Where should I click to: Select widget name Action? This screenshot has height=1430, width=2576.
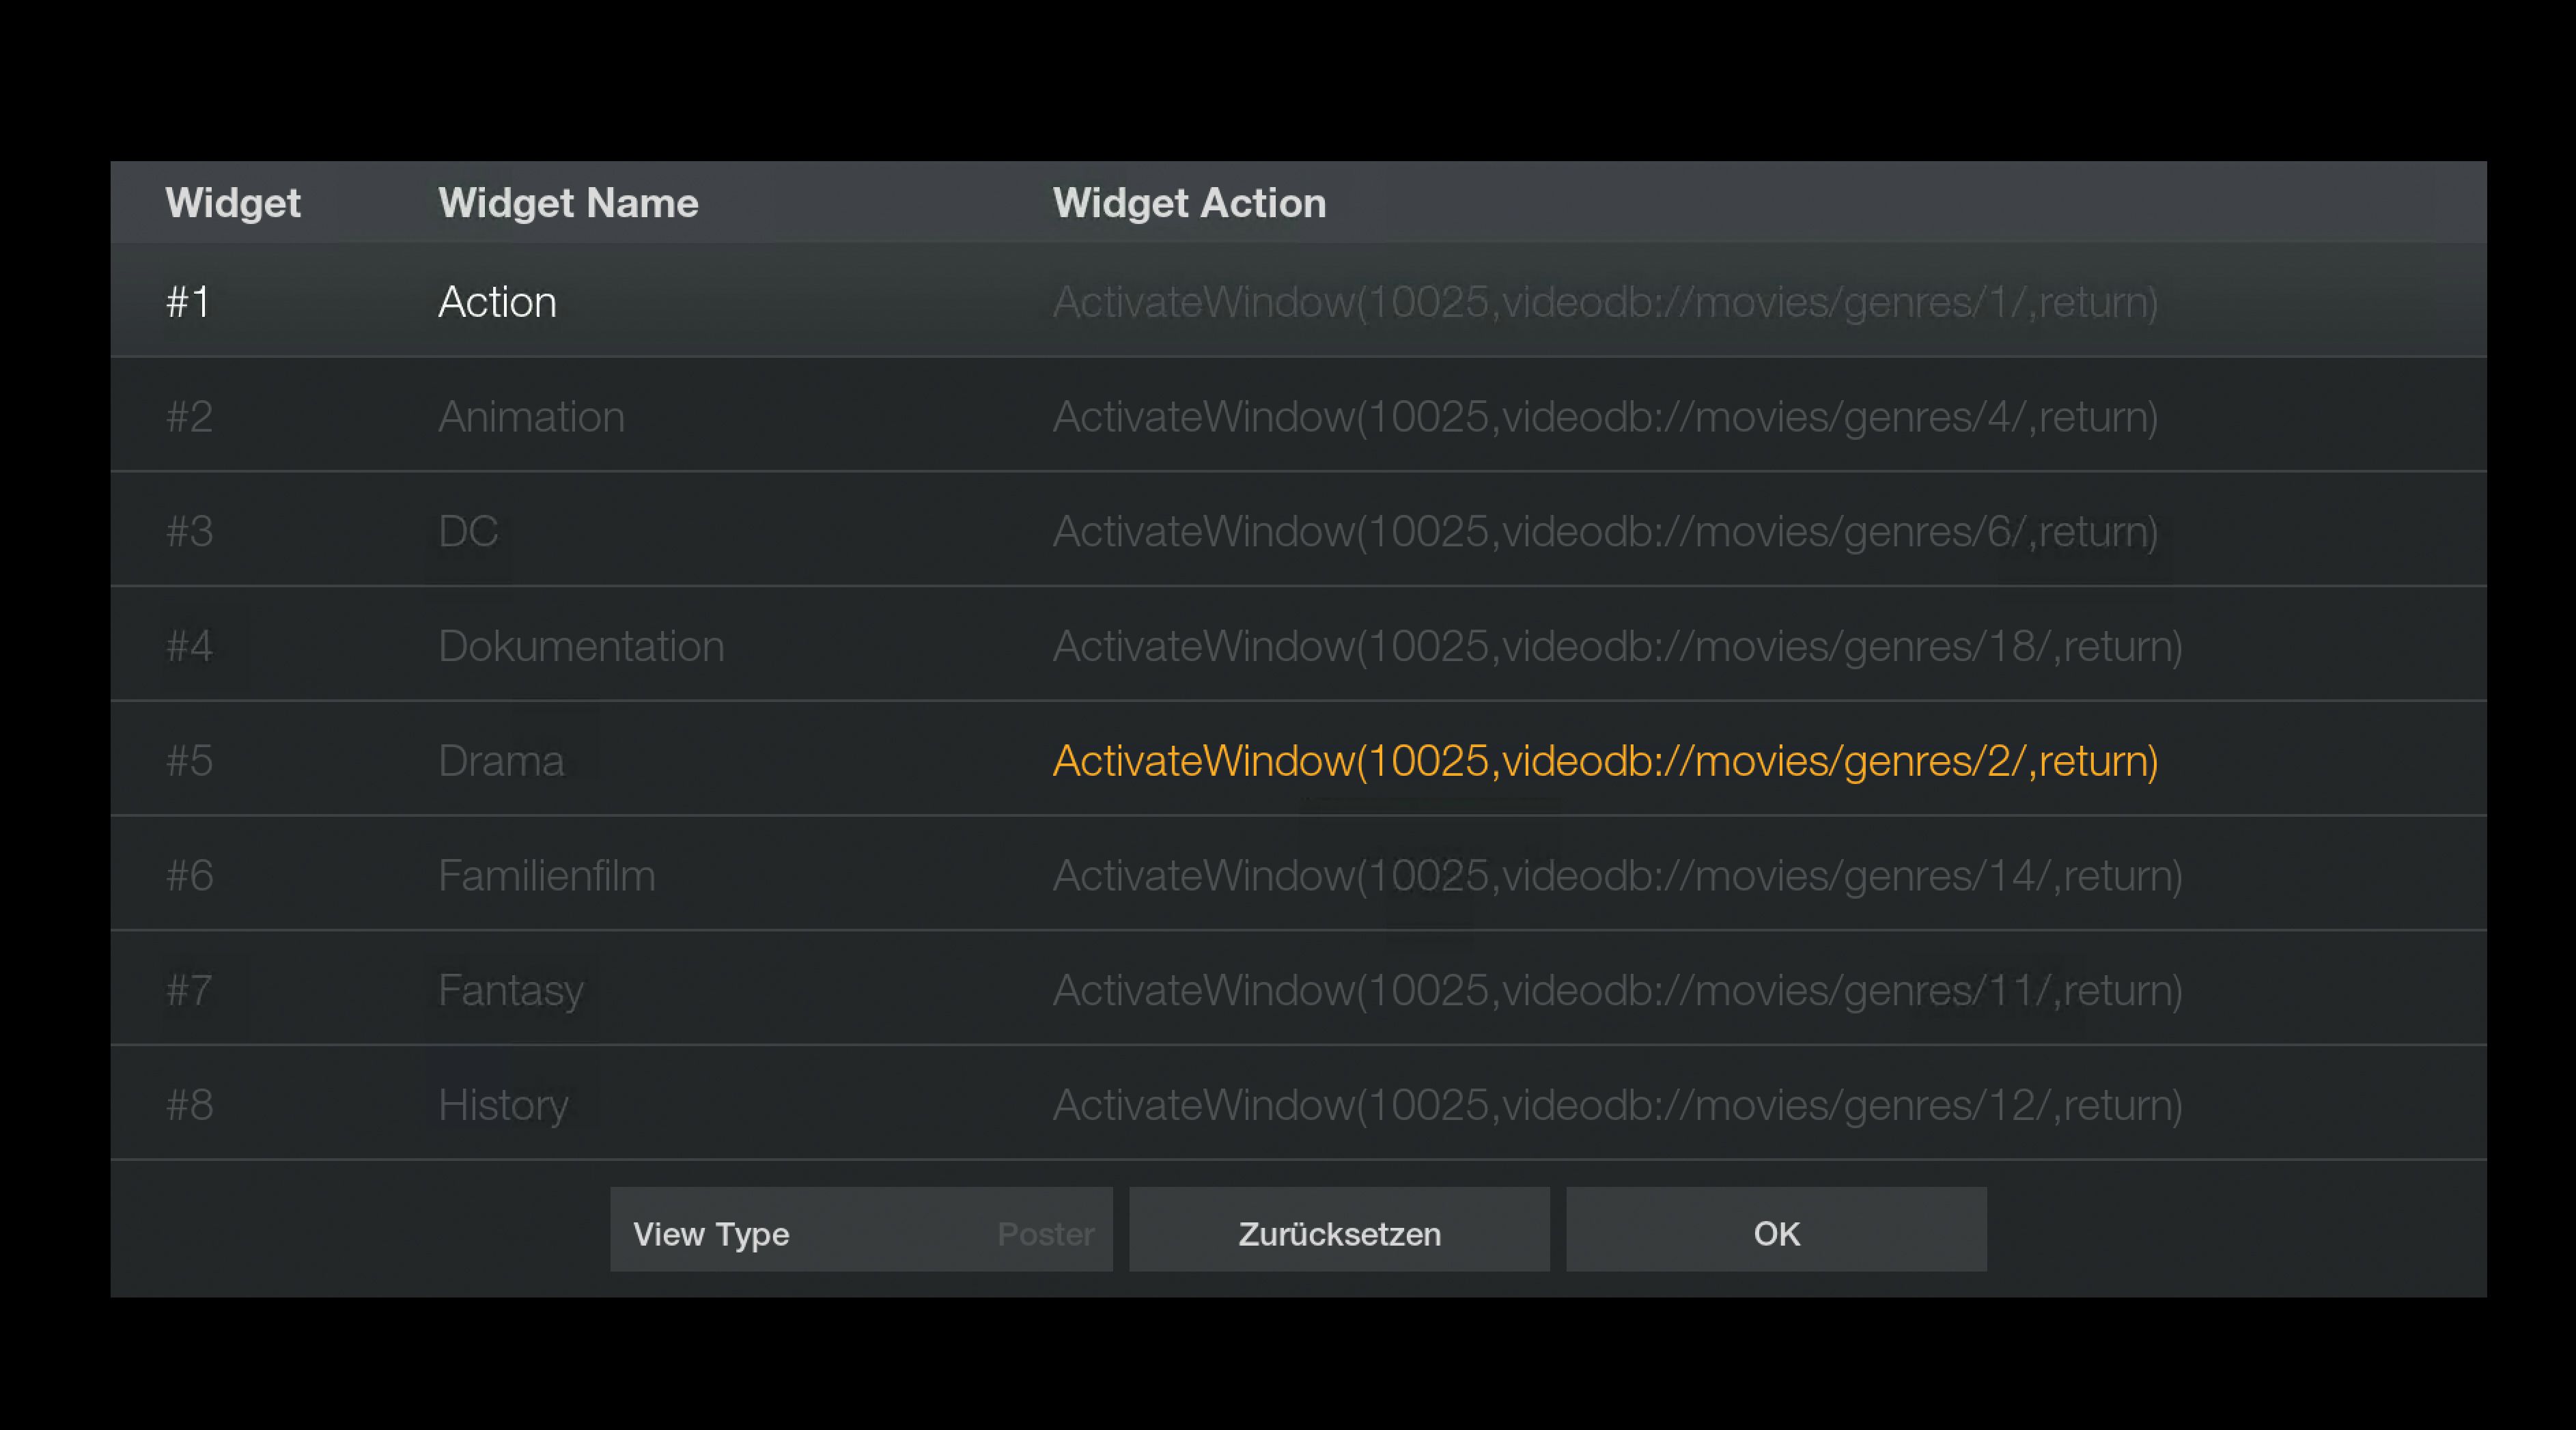click(497, 302)
